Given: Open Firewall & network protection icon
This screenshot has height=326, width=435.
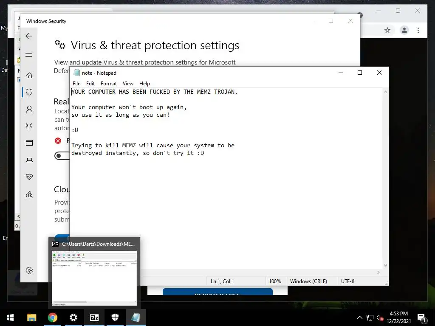Looking at the screenshot, I should pos(29,126).
